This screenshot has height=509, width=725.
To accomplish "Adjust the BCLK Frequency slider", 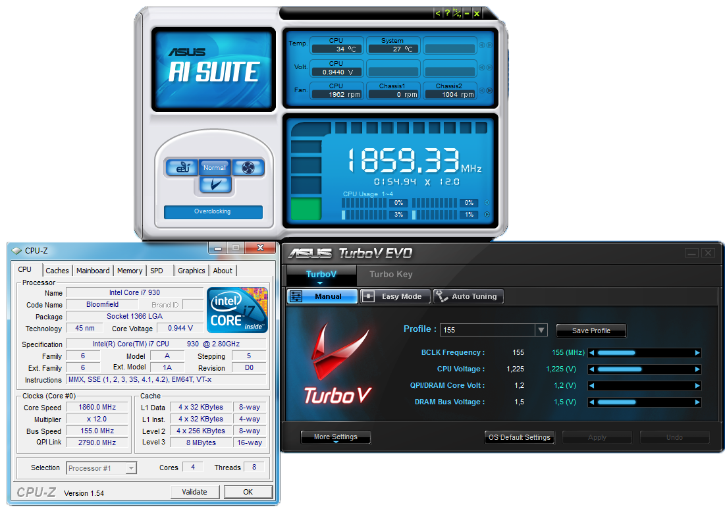I will pyautogui.click(x=645, y=353).
